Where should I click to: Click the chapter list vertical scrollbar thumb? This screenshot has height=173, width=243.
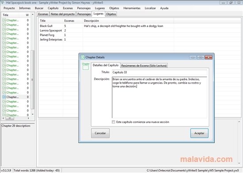coord(32,80)
